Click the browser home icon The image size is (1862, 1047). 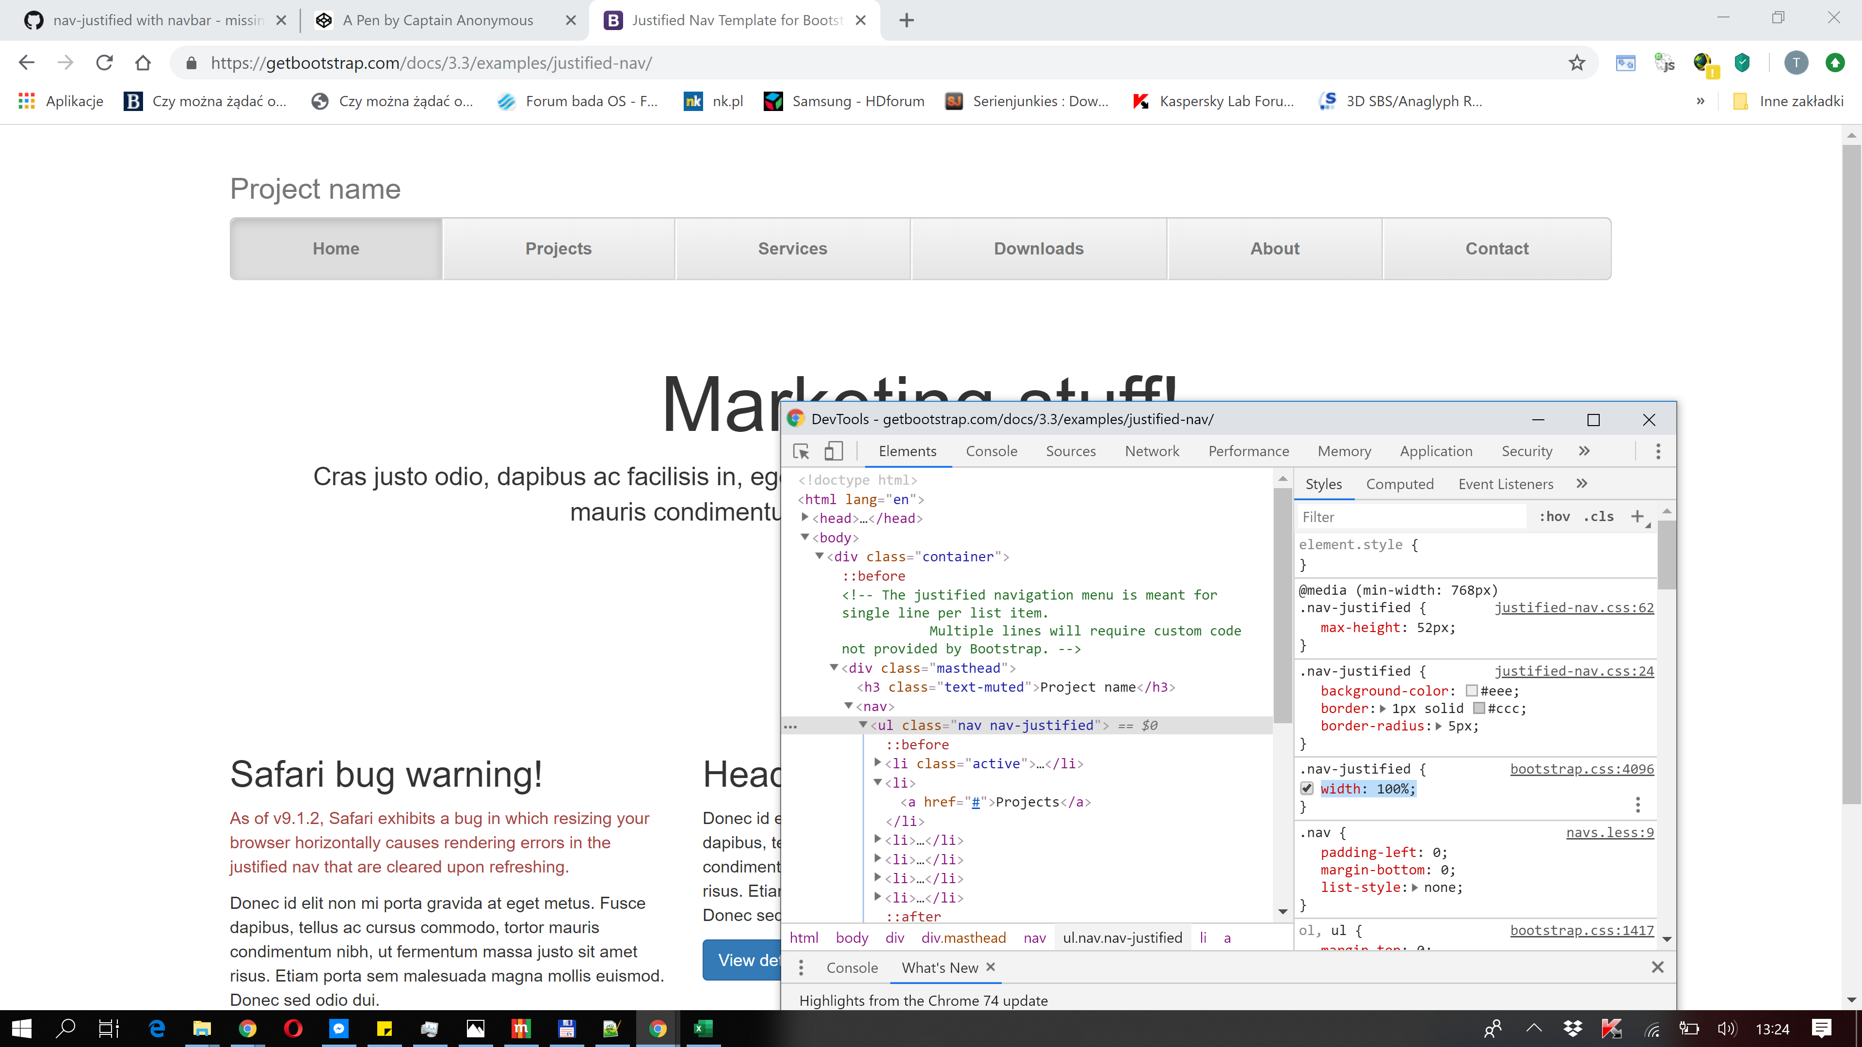click(x=143, y=63)
